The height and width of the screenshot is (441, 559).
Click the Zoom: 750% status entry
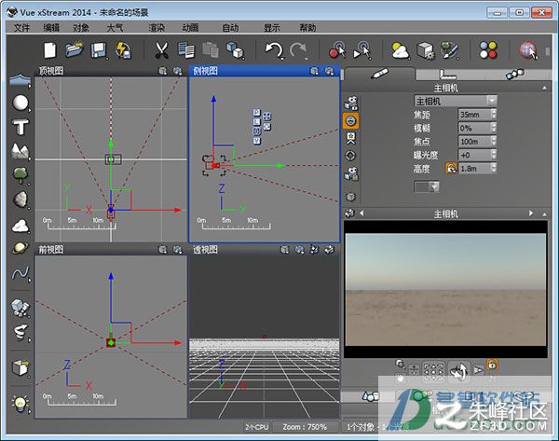tap(305, 427)
